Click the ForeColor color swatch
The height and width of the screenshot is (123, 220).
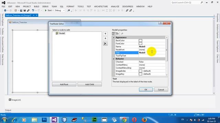pos(141,44)
